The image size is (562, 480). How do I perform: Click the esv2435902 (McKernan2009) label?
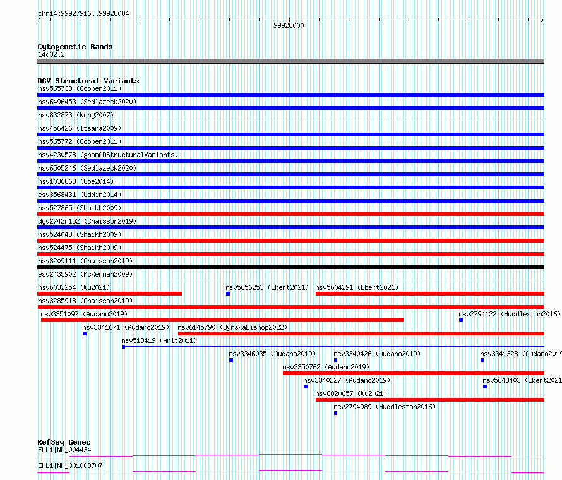pos(85,274)
